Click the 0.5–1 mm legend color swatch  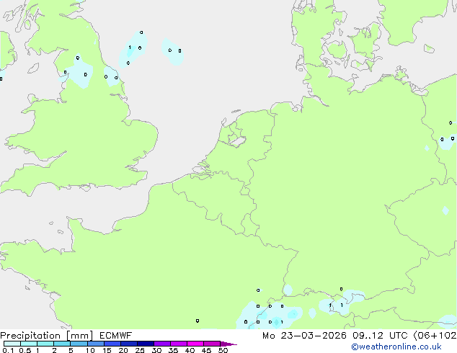pyautogui.click(x=29, y=344)
